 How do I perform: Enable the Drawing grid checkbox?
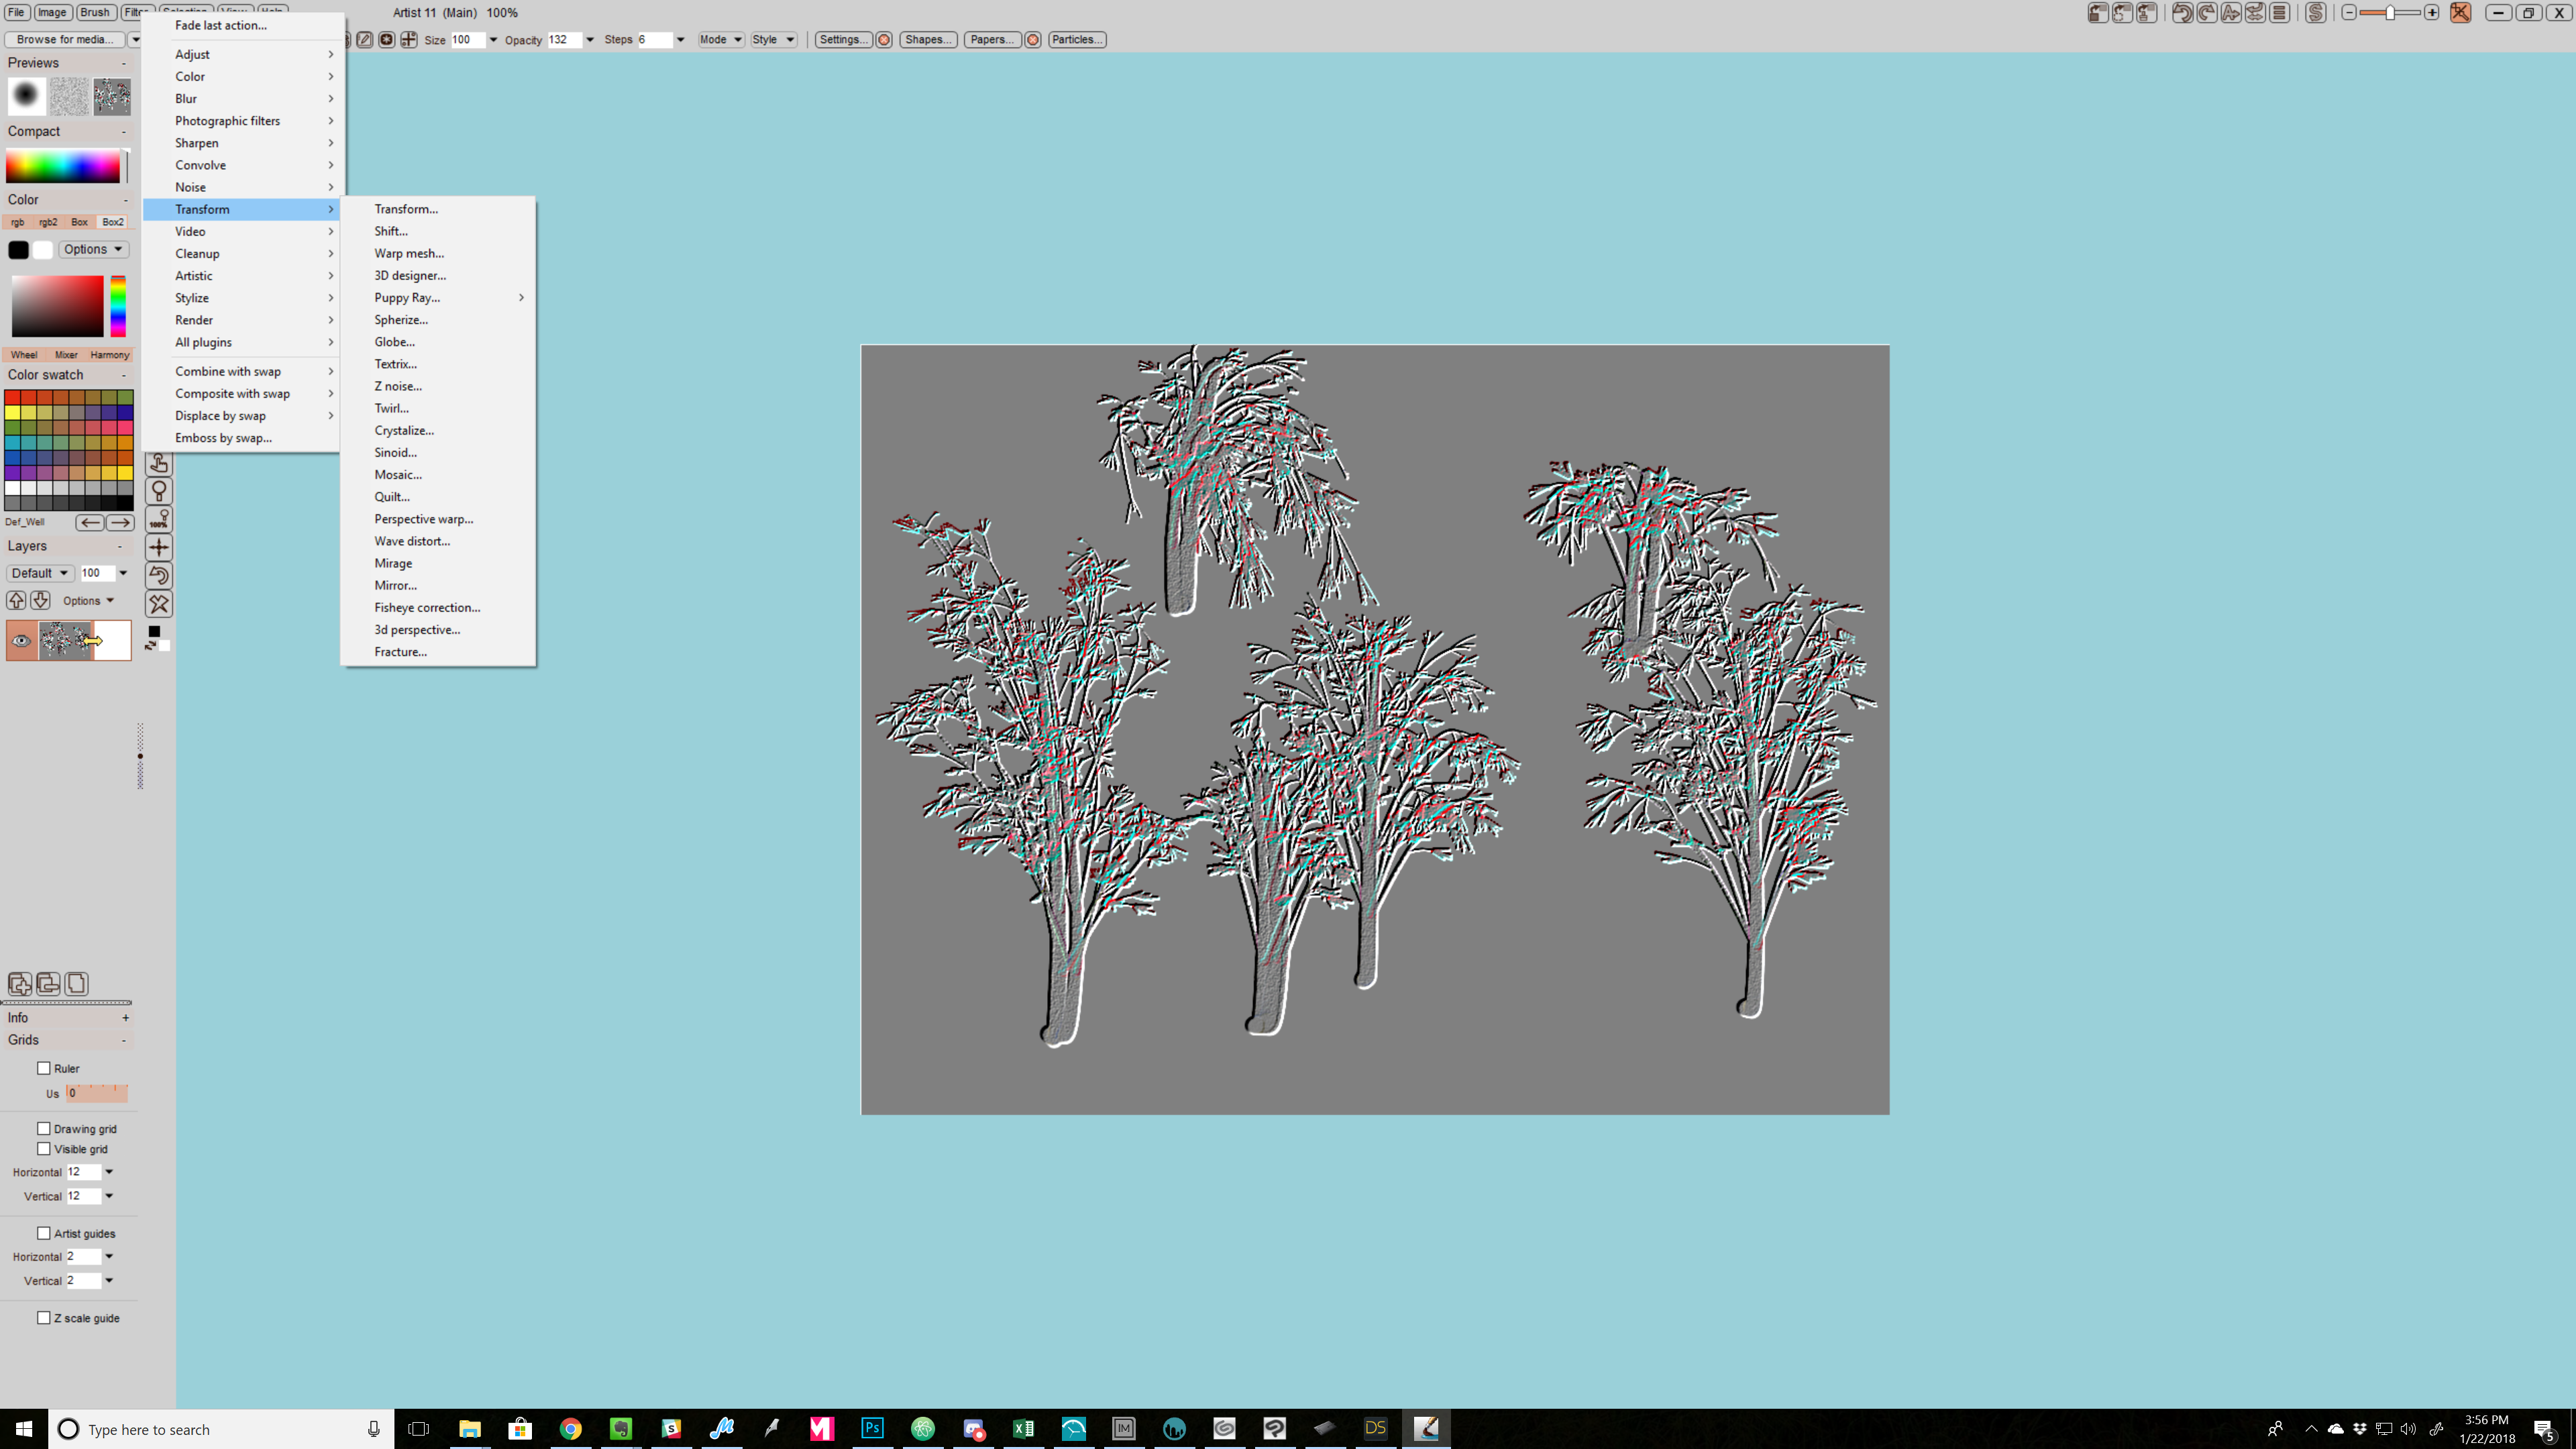tap(44, 1128)
